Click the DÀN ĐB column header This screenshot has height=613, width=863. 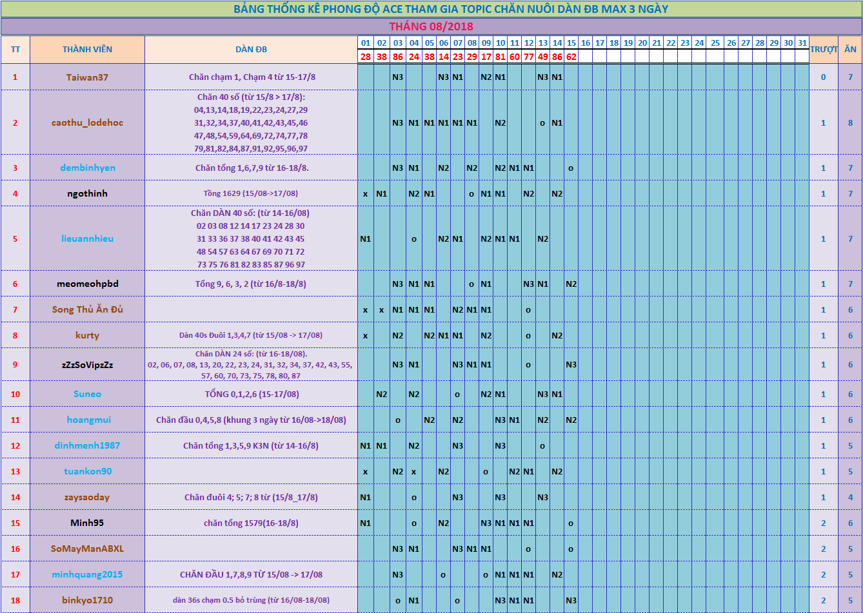pyautogui.click(x=251, y=50)
